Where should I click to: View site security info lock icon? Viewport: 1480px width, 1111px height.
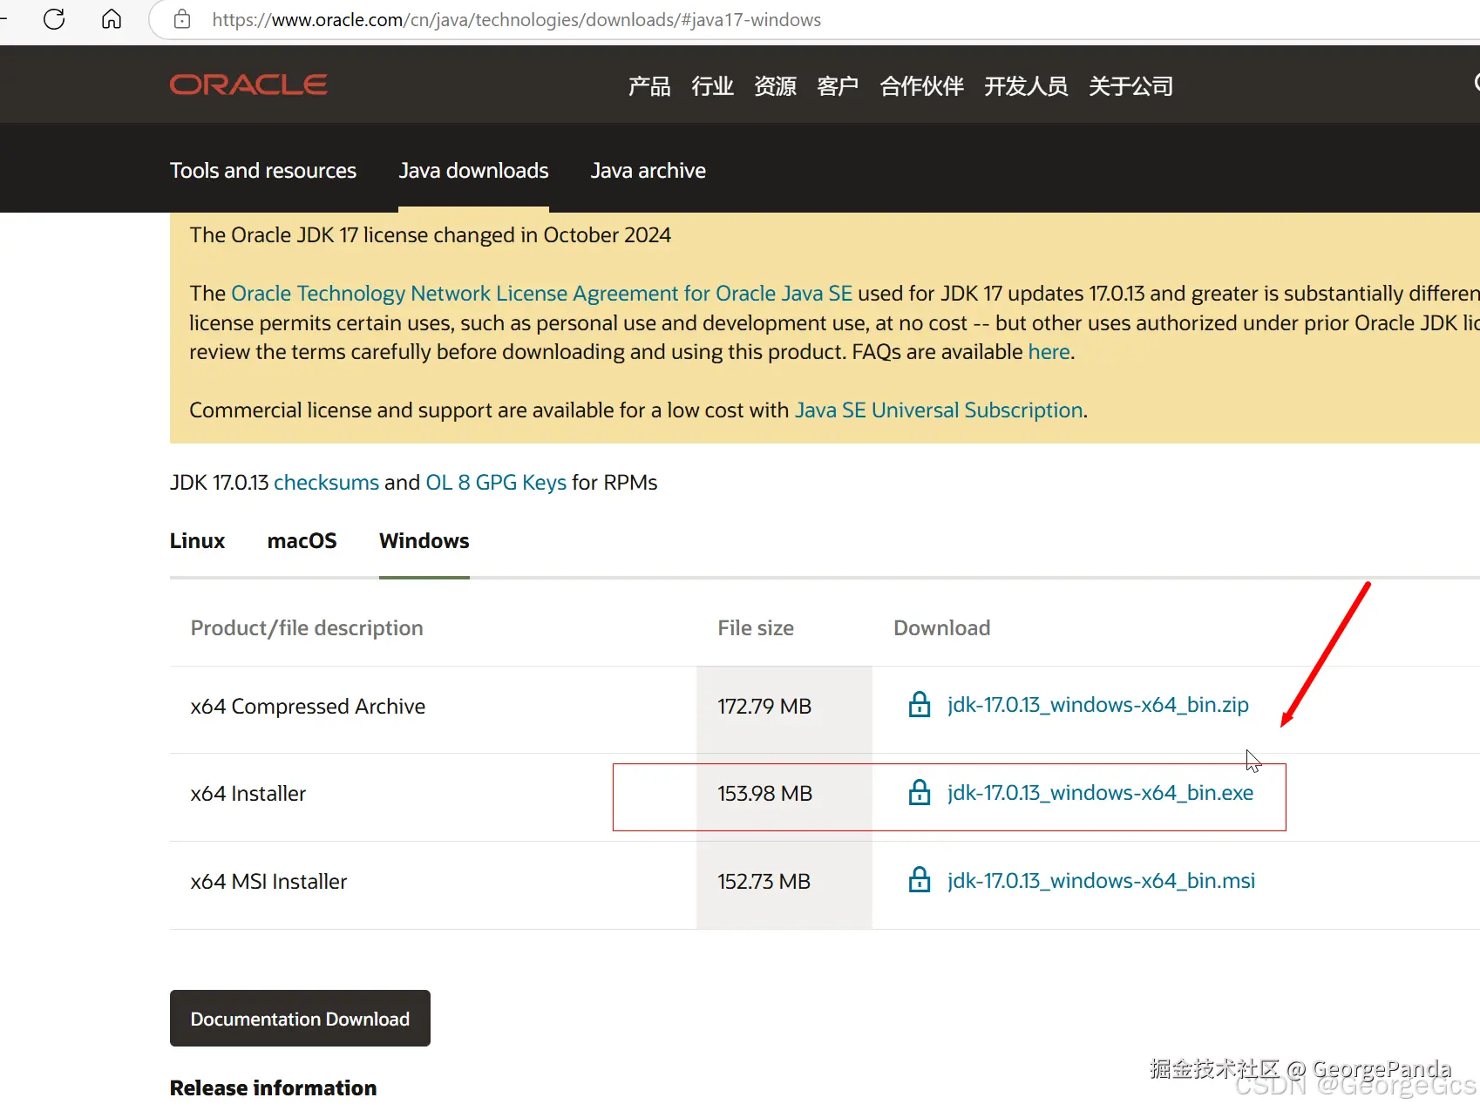(182, 19)
